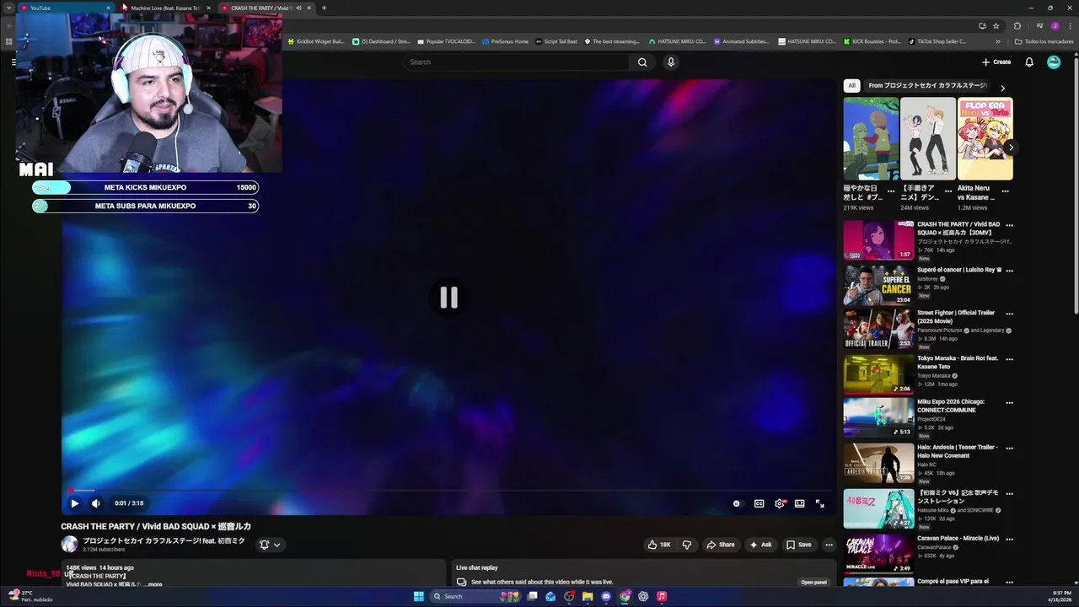This screenshot has width=1079, height=607.
Task: Expand the video description with ...more
Action: (x=154, y=584)
